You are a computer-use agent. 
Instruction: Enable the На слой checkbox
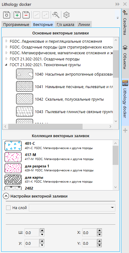(x=8, y=208)
